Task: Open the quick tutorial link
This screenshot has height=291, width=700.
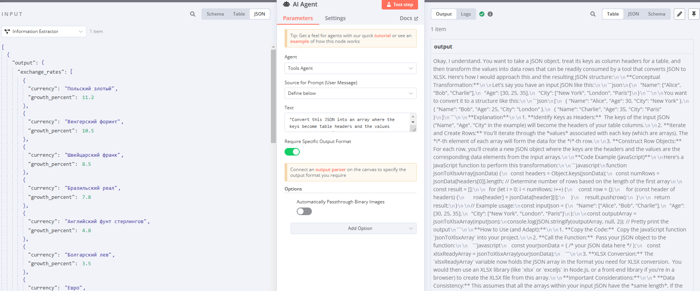Action: [382, 36]
